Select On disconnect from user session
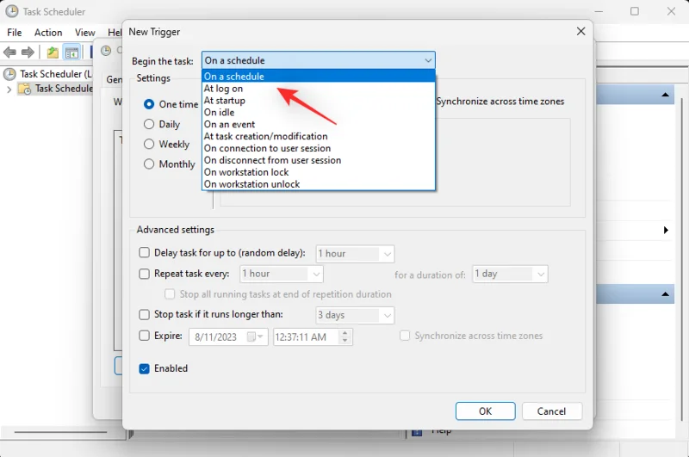Viewport: 689px width, 457px height. (319, 160)
